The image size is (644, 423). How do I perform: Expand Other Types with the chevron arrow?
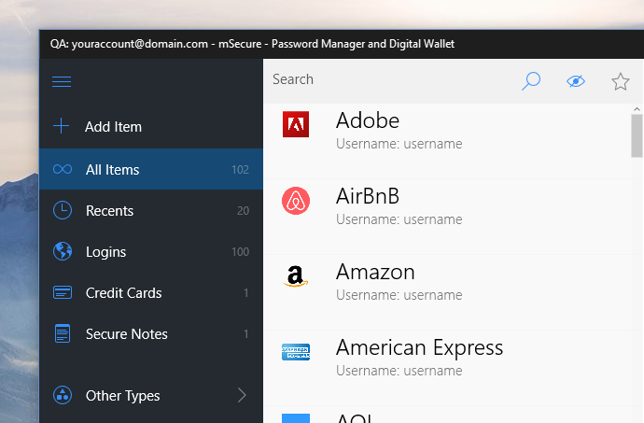pyautogui.click(x=242, y=395)
